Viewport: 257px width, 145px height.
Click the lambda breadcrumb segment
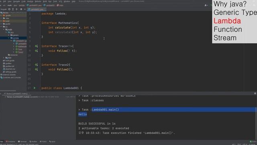(22, 5)
